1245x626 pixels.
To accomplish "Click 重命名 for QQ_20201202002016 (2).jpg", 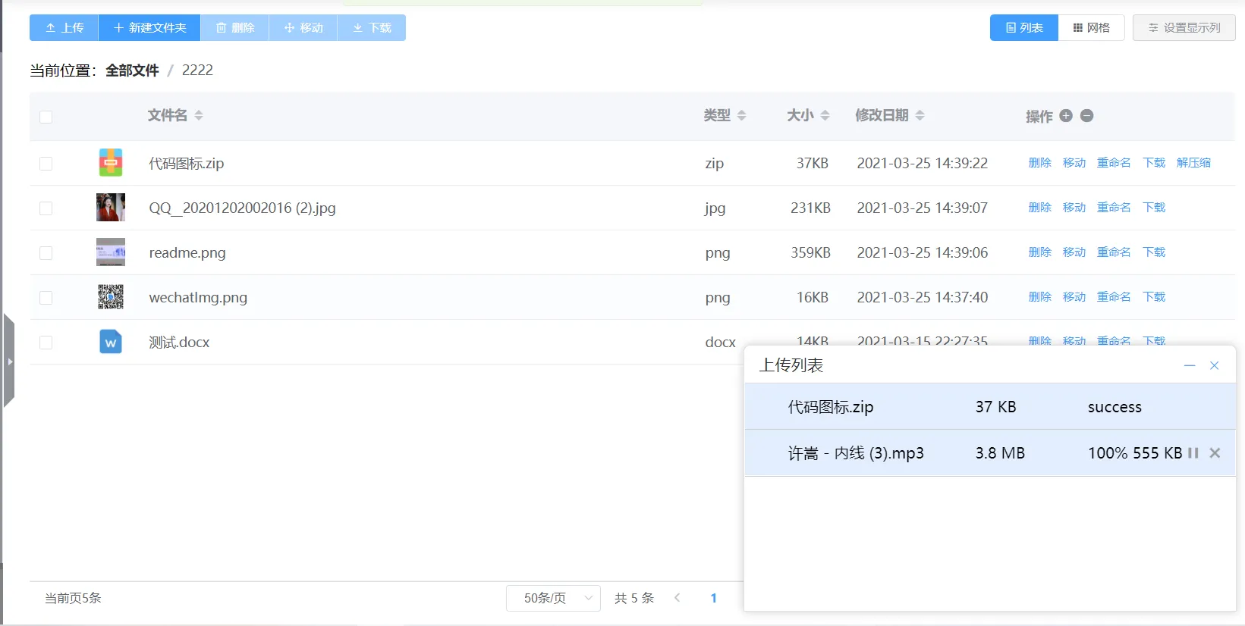I will pos(1114,208).
